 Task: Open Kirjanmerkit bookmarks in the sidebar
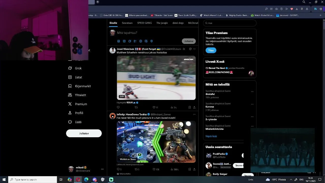click(x=79, y=86)
